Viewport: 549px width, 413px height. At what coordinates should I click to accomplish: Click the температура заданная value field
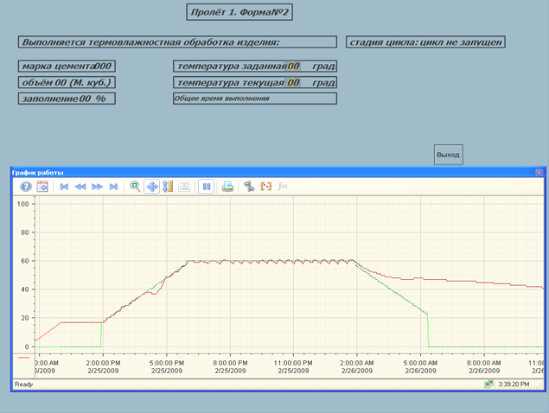(294, 67)
